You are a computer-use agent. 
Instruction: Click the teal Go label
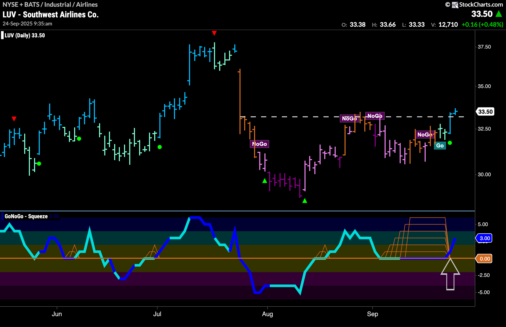click(440, 146)
